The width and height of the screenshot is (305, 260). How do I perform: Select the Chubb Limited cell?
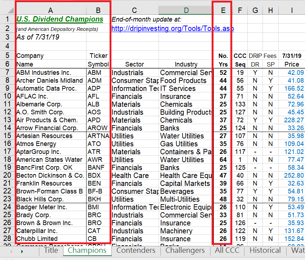(x=51, y=239)
